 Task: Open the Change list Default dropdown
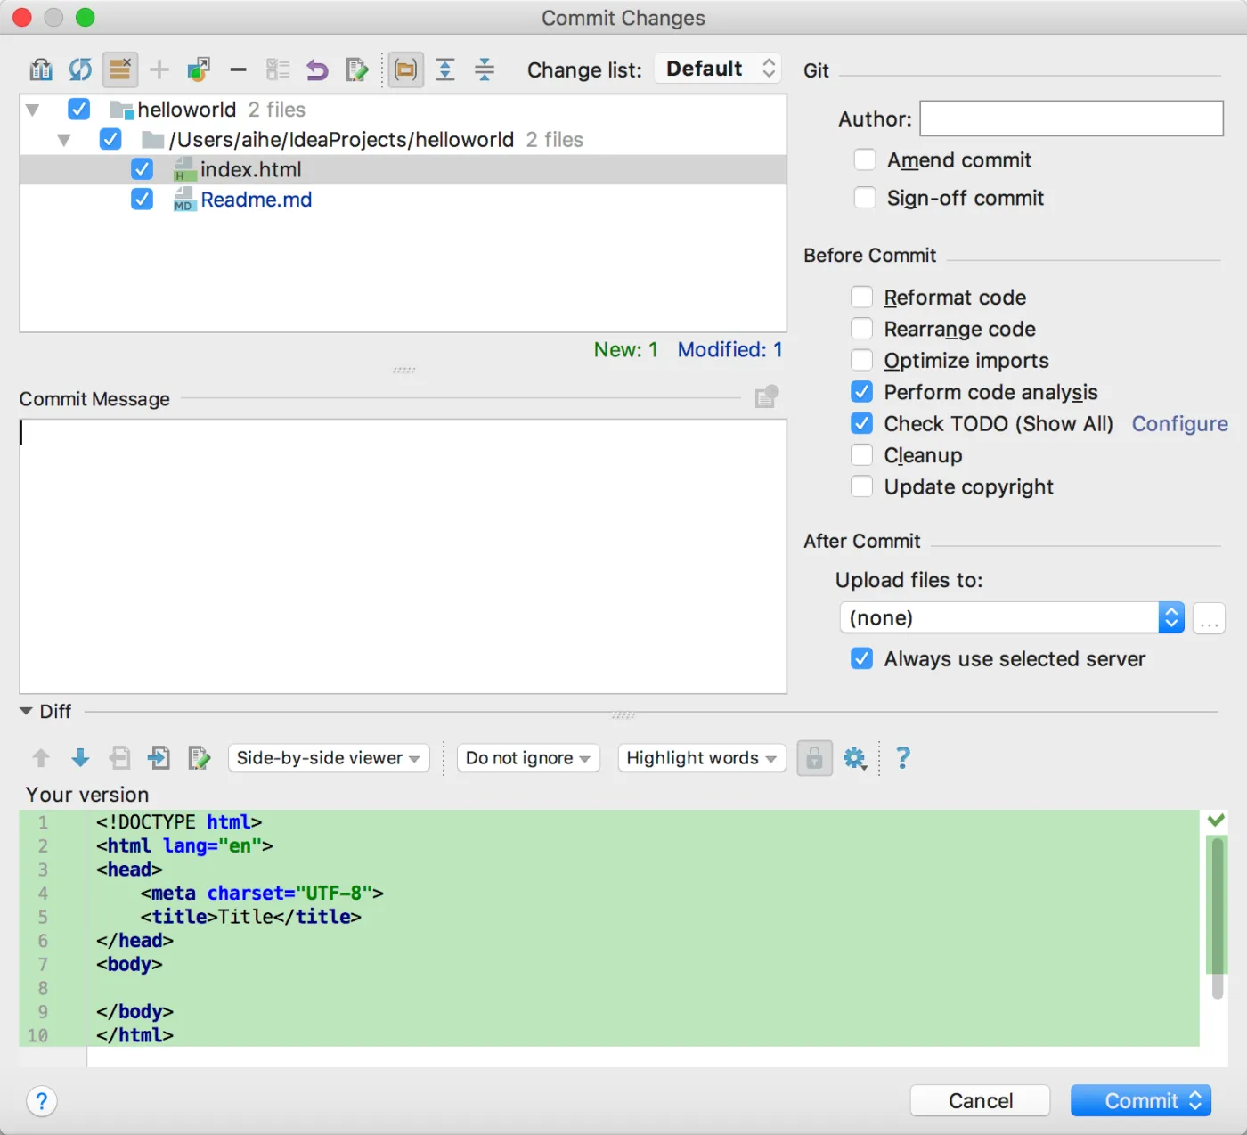point(718,69)
